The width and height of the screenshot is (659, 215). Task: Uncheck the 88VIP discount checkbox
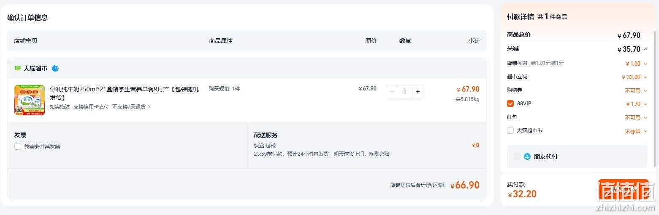point(510,104)
